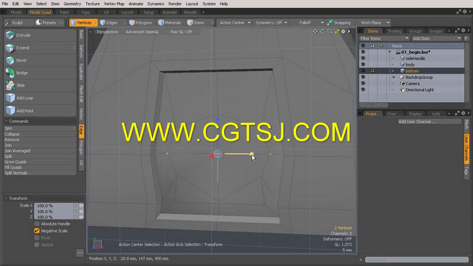Viewport: 473px width, 266px height.
Task: Run the Fill Quads command
Action: [40, 167]
